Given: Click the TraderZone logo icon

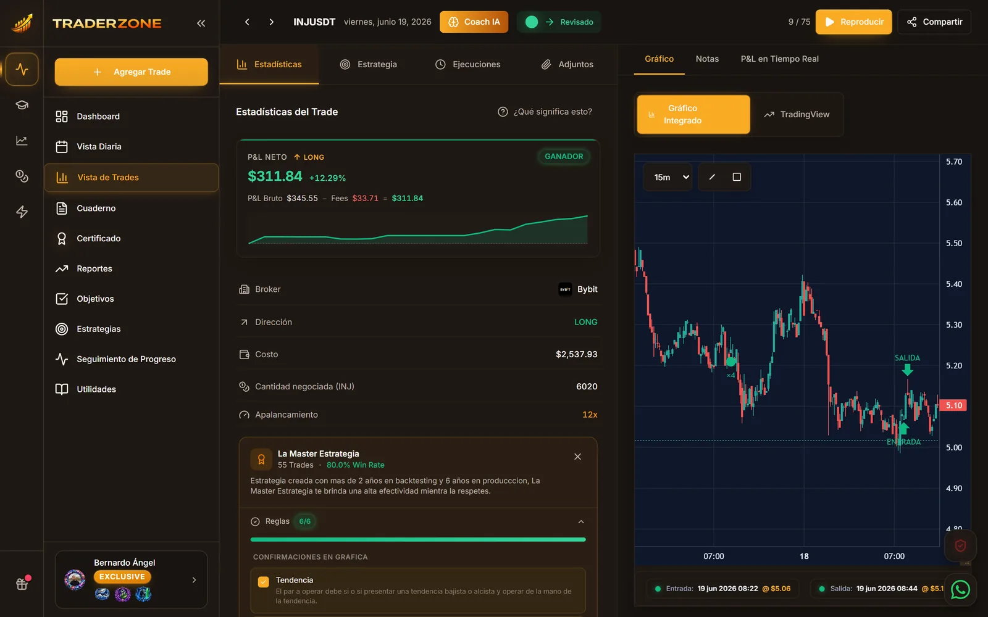Looking at the screenshot, I should point(22,23).
